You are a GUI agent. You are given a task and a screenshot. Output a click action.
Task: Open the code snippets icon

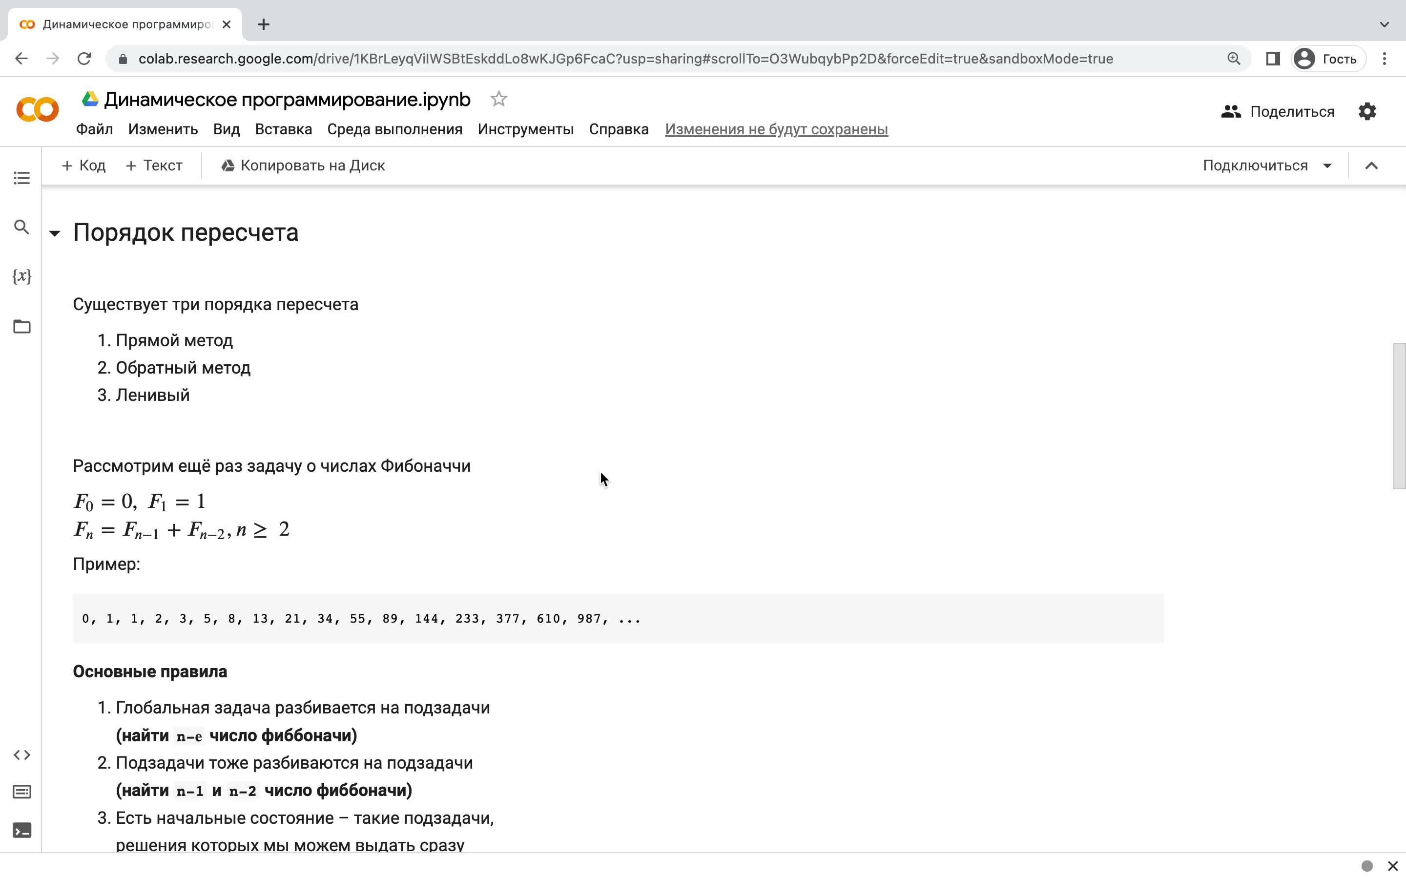[x=21, y=754]
